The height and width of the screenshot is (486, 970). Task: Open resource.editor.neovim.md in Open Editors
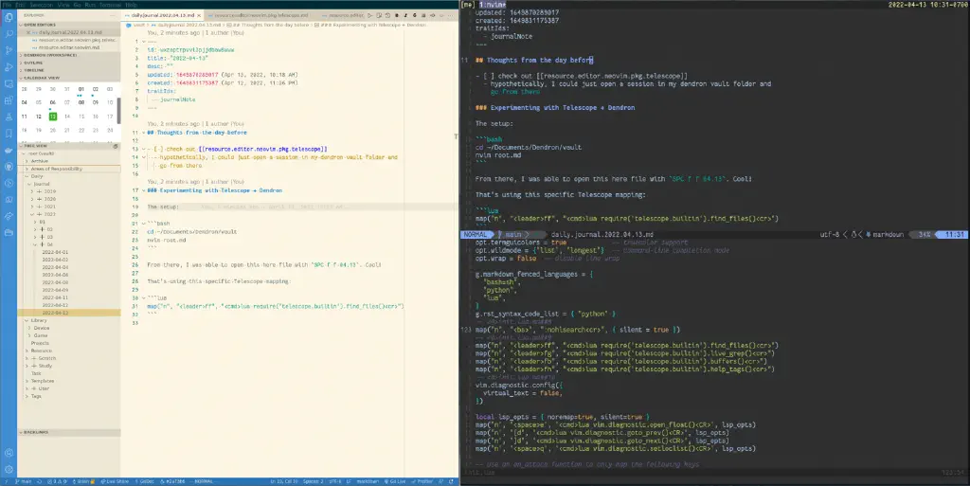point(68,47)
